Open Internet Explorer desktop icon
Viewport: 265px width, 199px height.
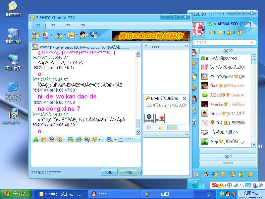13,92
